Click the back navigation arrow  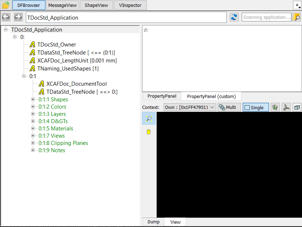click(x=6, y=17)
